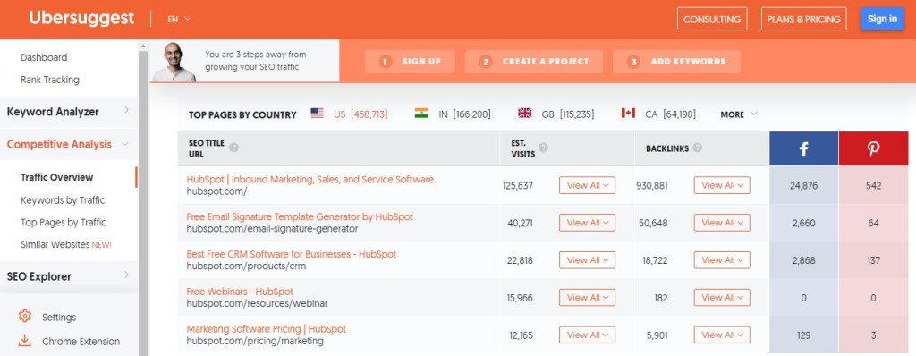Click Pinterest shares value 542
916x356 pixels.
[873, 186]
